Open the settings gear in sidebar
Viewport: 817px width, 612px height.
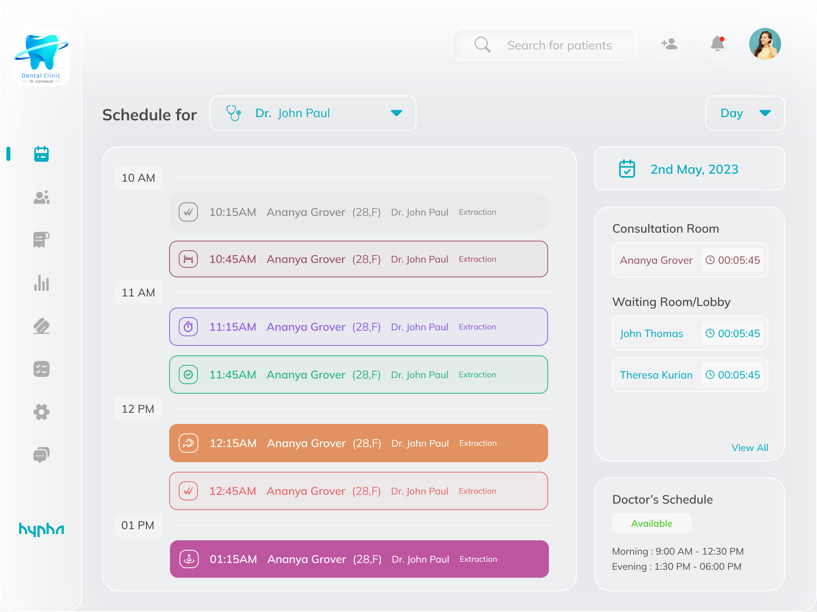(41, 412)
